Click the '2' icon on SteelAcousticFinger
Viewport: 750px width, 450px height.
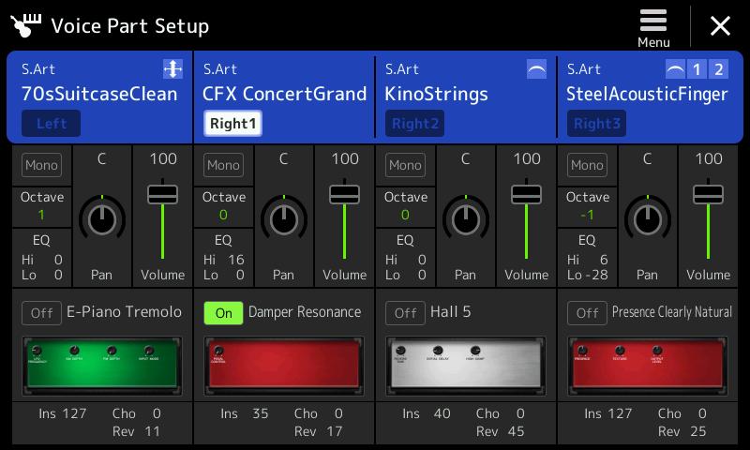coord(718,69)
